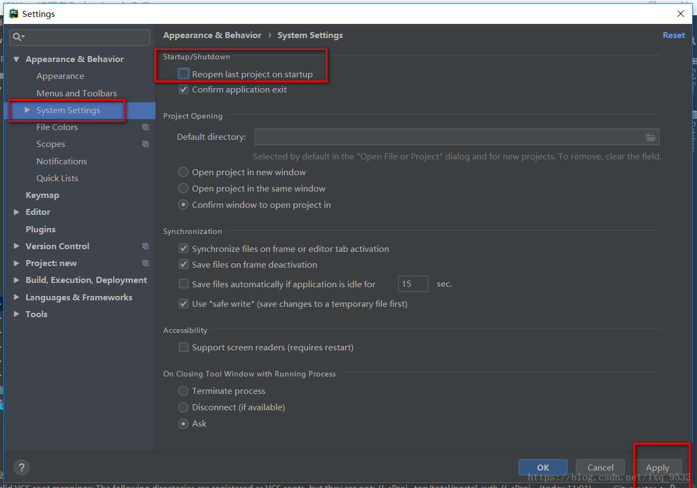Click the OK button

543,467
